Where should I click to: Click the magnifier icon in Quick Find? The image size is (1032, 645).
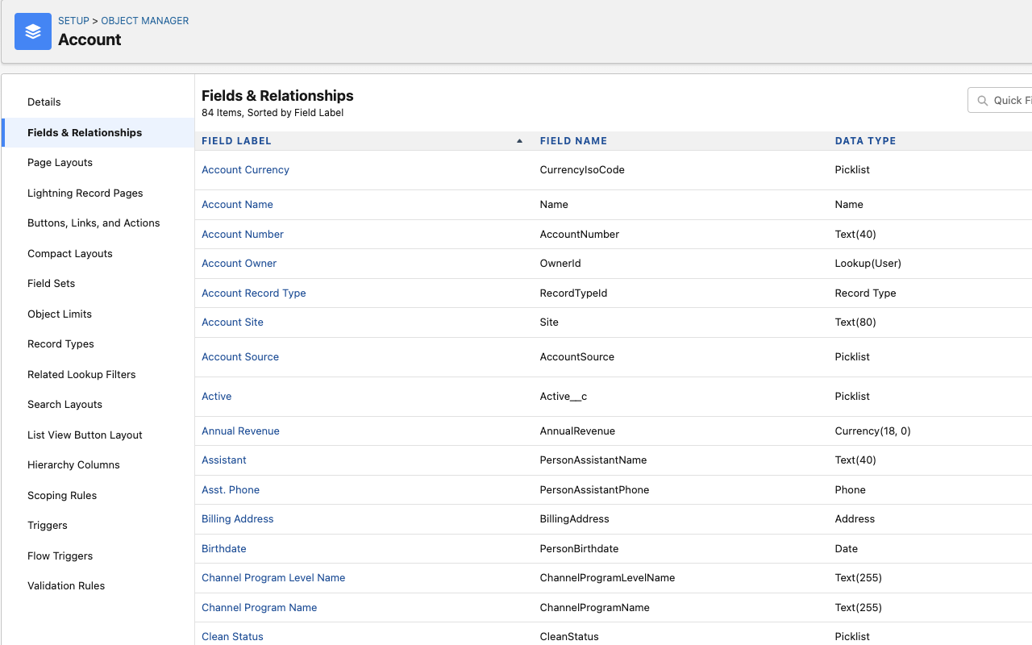tap(982, 100)
